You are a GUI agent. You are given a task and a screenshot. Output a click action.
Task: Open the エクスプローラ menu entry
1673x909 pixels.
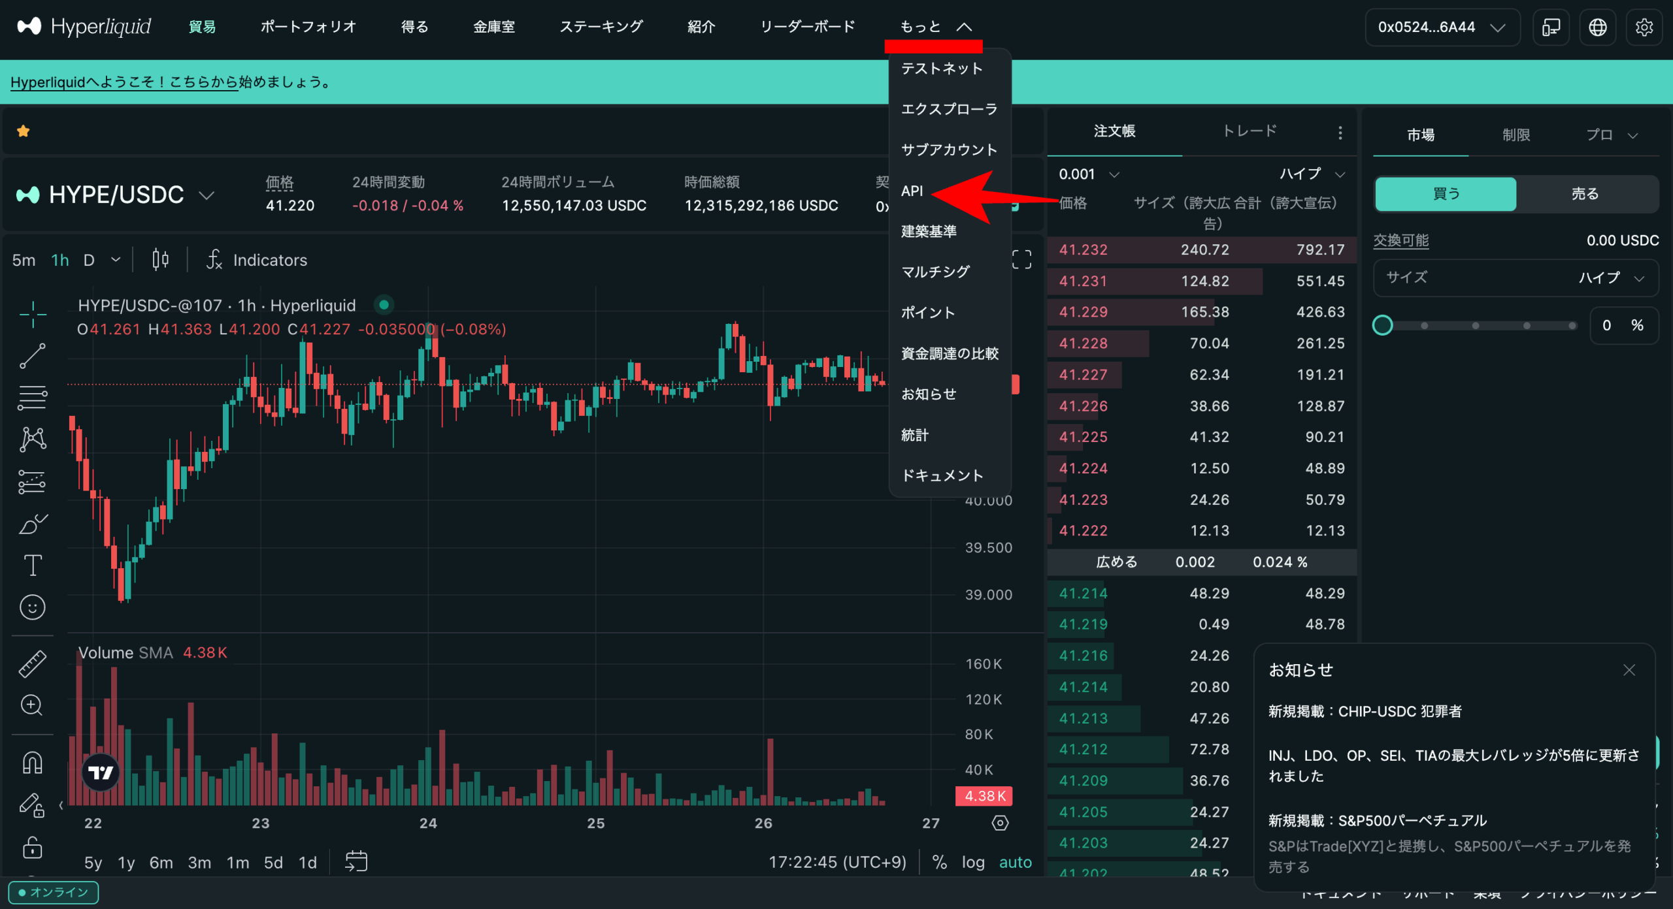949,109
